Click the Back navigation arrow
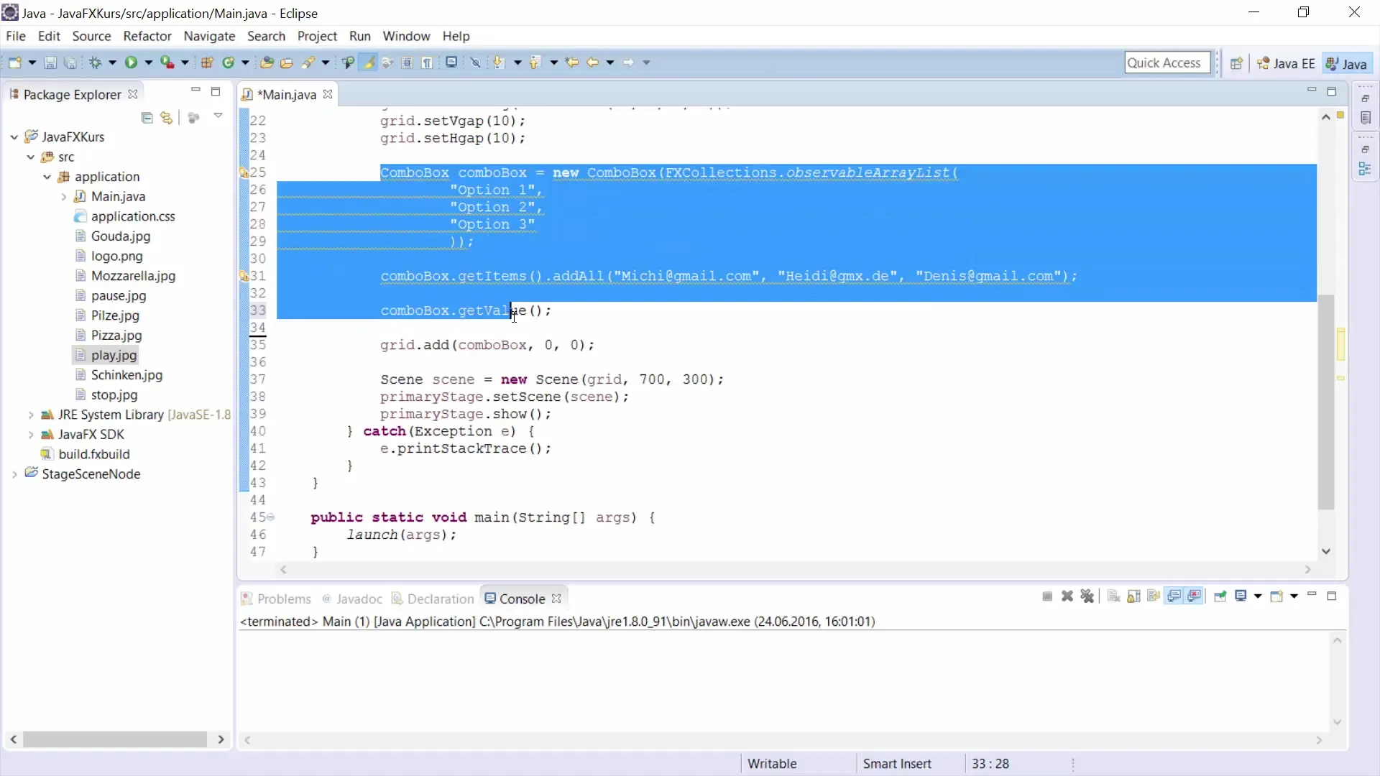Image resolution: width=1380 pixels, height=776 pixels. click(x=592, y=63)
